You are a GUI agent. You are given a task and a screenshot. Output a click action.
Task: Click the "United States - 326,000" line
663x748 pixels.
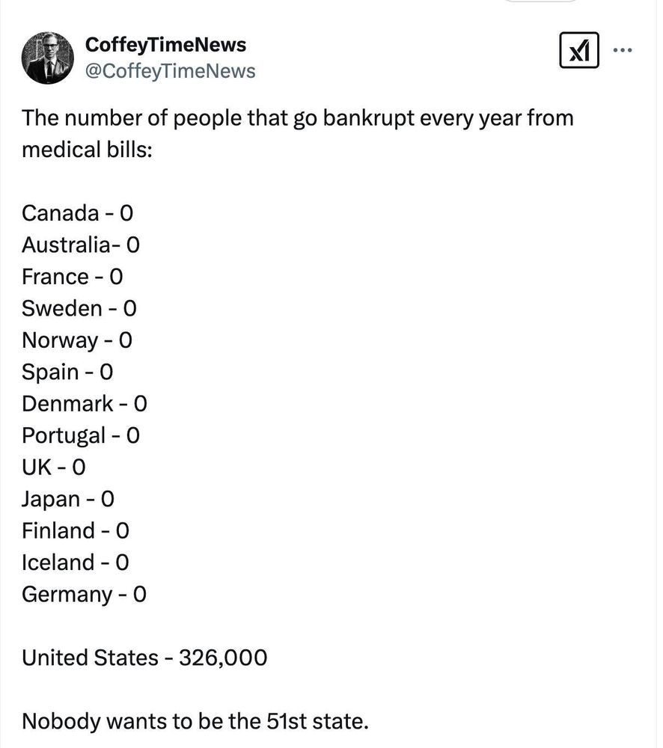click(x=144, y=658)
